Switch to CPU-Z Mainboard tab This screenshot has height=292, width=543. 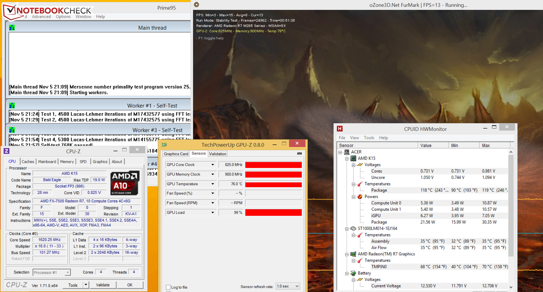tap(47, 161)
